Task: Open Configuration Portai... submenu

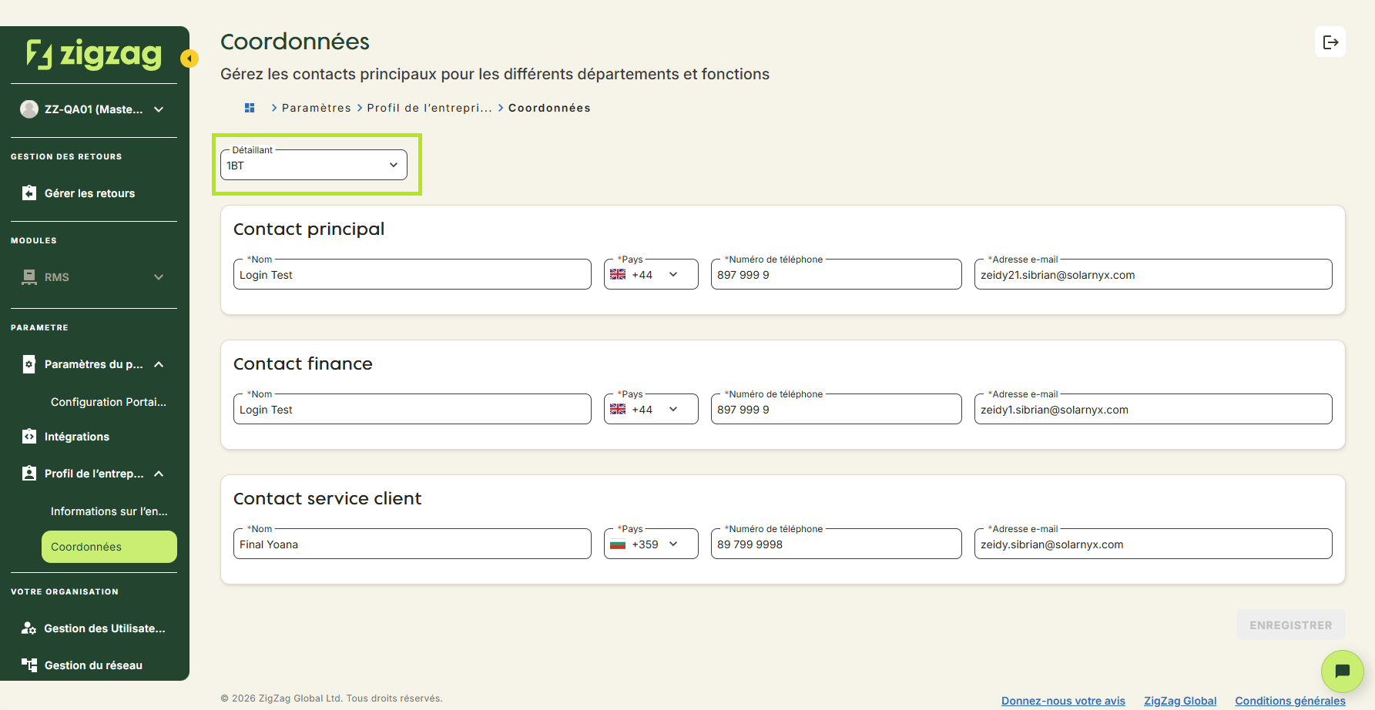Action: (x=109, y=402)
